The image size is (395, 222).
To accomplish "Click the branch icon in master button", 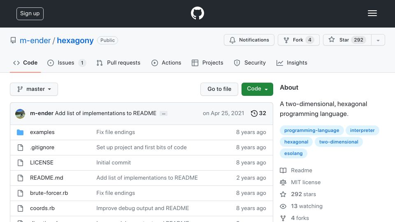I will [x=20, y=89].
